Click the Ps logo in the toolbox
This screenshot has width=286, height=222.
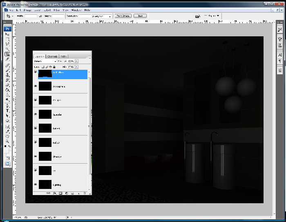(7, 29)
